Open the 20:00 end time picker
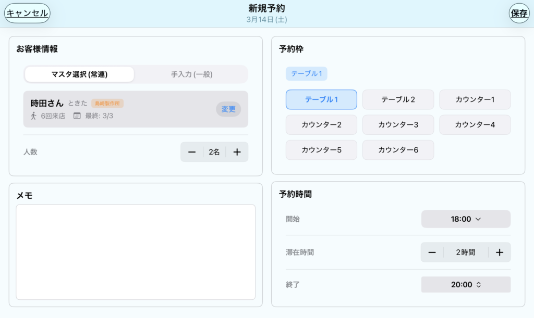 tap(465, 285)
